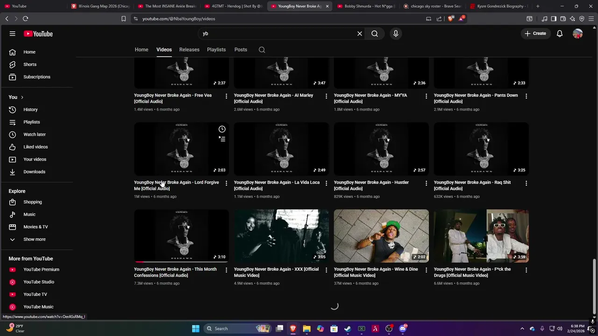Open the XXX music video thumbnail

[x=281, y=236]
